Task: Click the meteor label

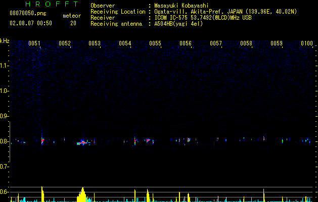Action: (x=72, y=16)
